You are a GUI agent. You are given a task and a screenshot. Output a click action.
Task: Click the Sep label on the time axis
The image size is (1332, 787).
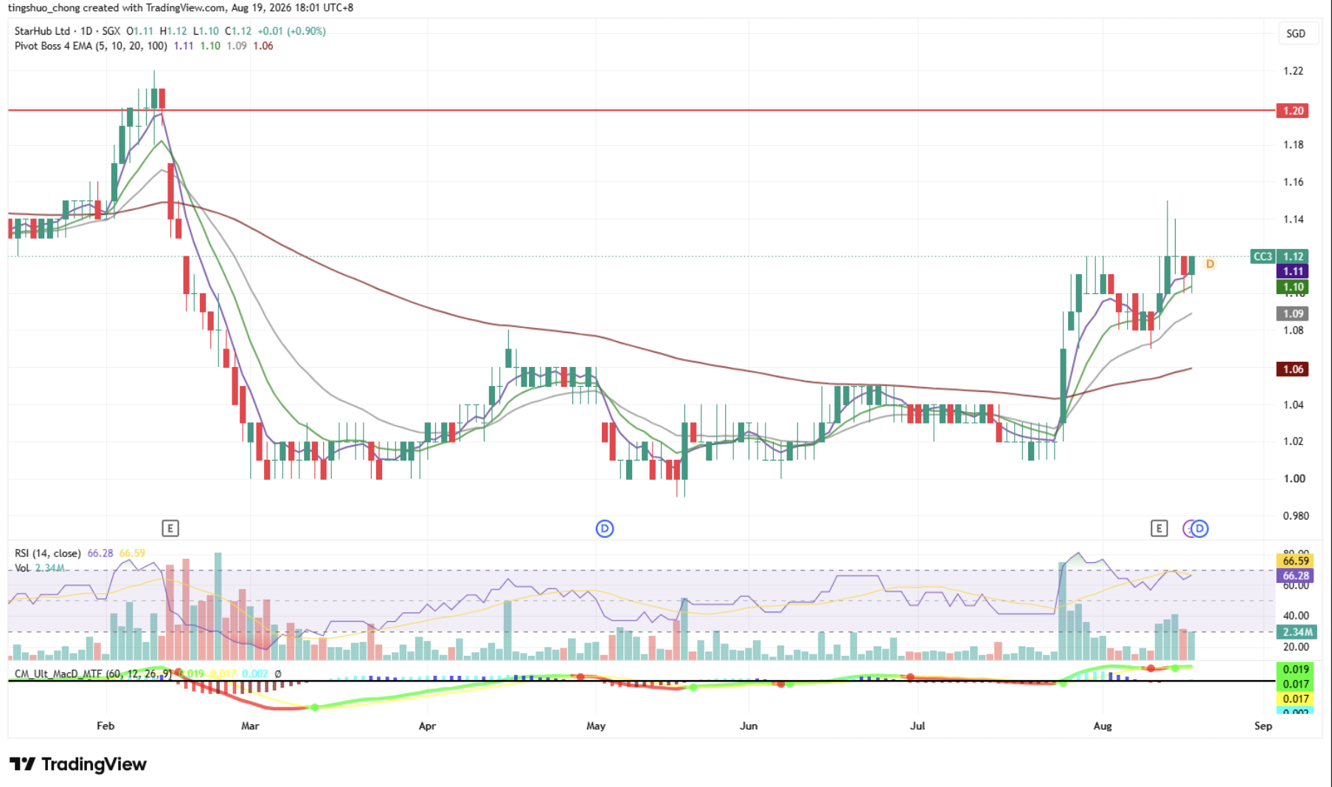coord(1263,726)
